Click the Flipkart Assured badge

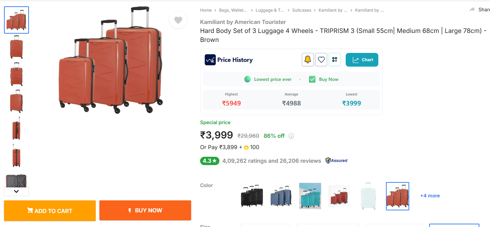point(336,160)
